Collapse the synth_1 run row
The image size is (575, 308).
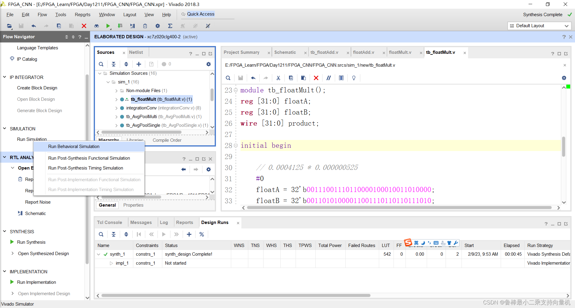pyautogui.click(x=99, y=254)
